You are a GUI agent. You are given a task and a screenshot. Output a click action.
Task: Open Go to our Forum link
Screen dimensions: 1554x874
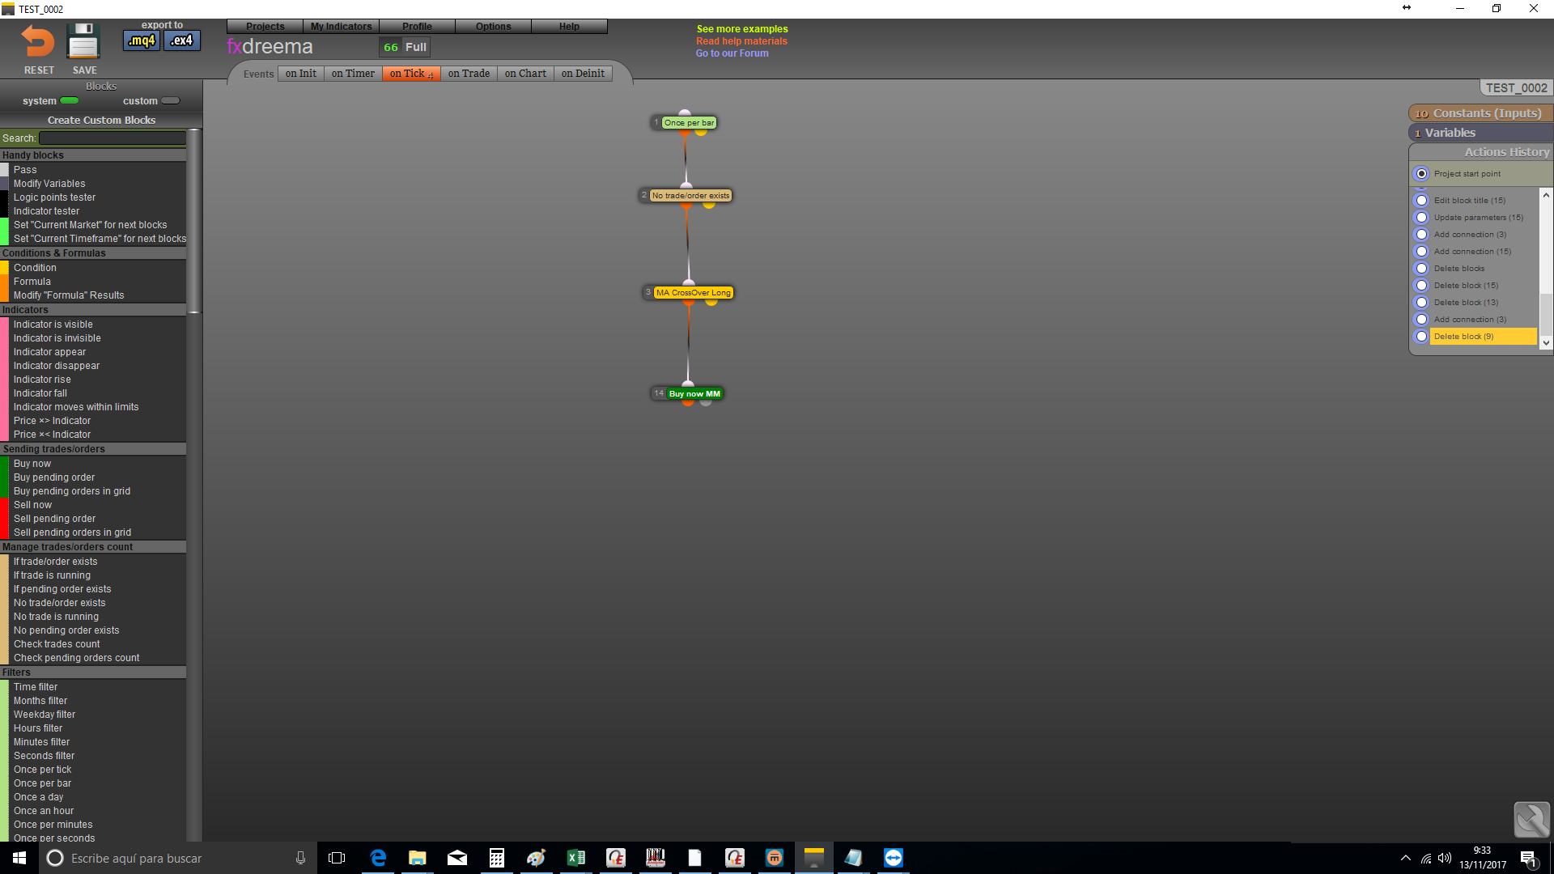732,53
